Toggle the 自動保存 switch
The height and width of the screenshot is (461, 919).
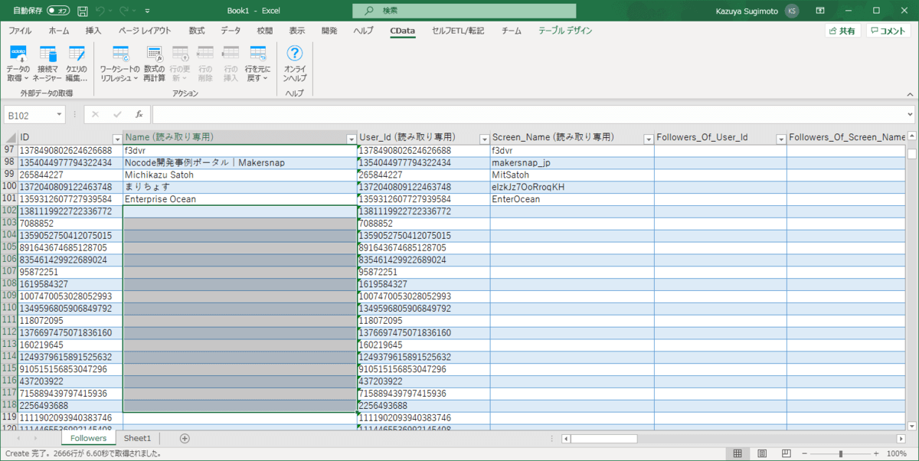click(x=57, y=11)
